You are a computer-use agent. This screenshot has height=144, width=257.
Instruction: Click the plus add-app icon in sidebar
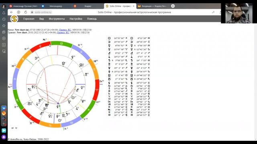coord(4,124)
